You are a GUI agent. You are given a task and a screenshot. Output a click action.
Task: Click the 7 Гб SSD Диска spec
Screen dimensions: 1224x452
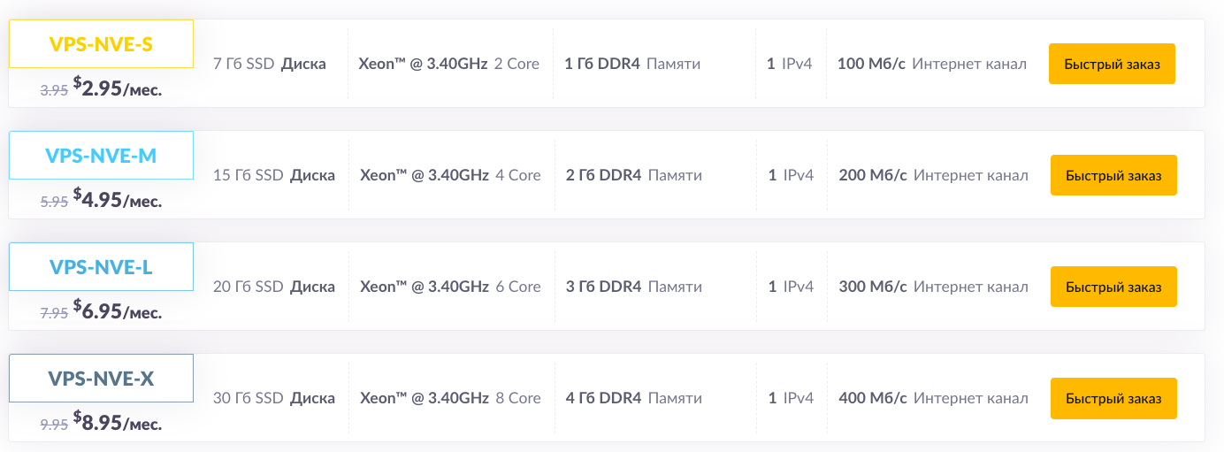pos(270,64)
